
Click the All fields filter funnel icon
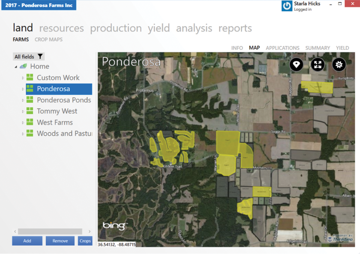coord(40,56)
